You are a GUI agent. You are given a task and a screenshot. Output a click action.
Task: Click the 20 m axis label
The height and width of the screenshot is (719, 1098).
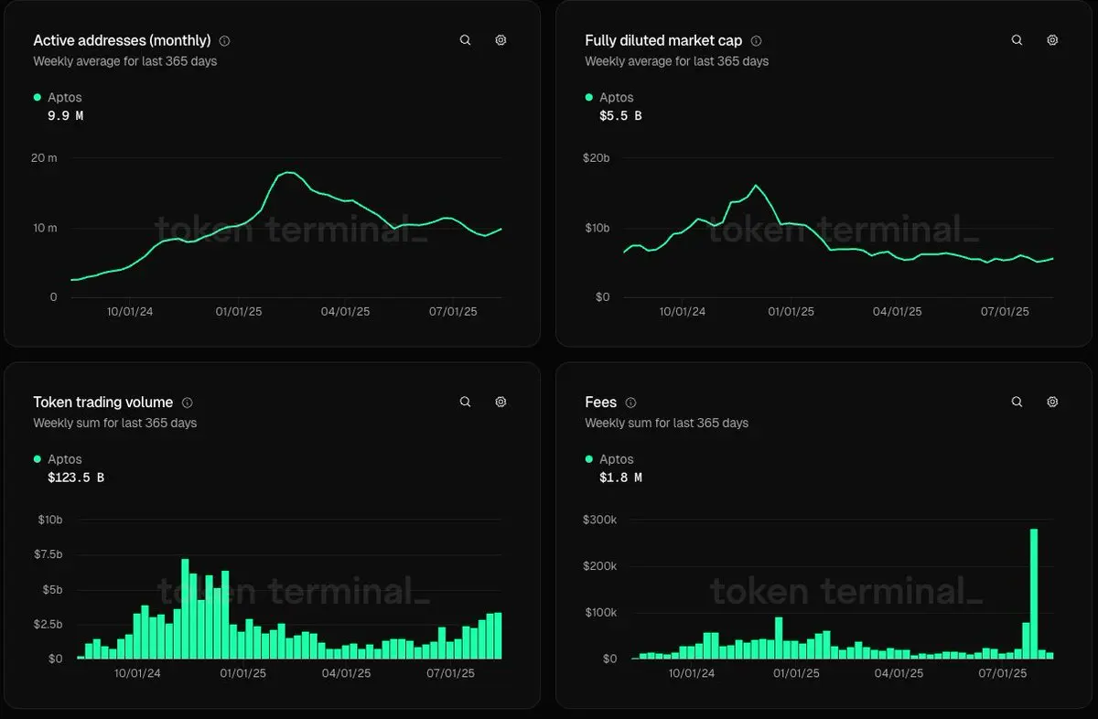44,158
